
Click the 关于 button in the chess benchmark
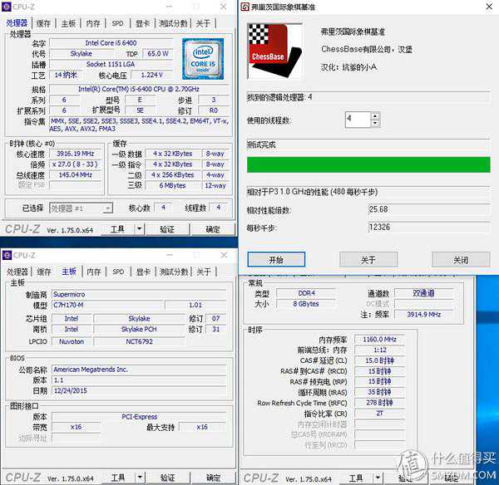368,260
